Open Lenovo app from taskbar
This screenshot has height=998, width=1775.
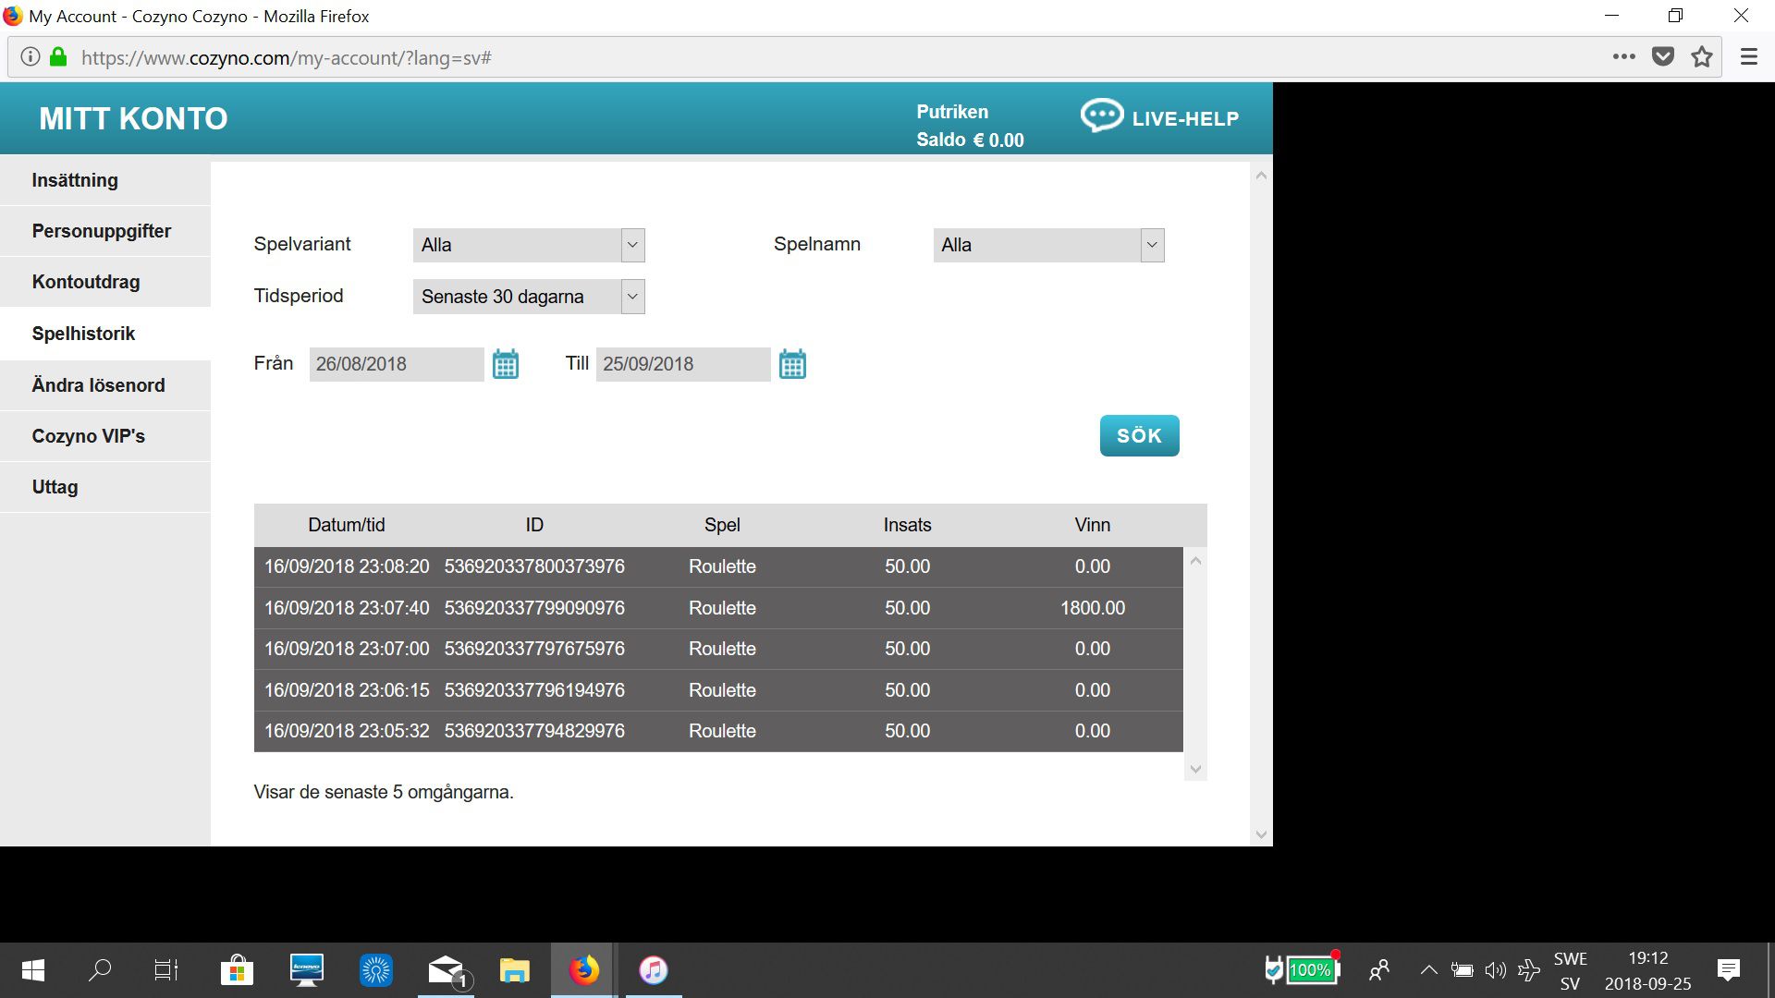pyautogui.click(x=306, y=970)
